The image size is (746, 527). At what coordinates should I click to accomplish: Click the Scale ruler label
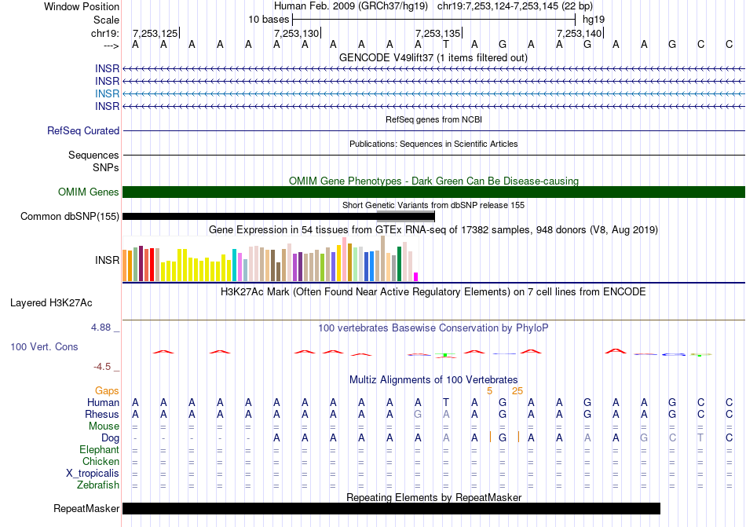pos(106,20)
